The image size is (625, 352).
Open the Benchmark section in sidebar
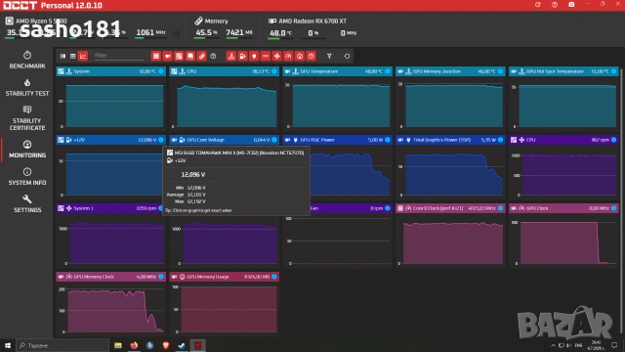click(x=27, y=60)
